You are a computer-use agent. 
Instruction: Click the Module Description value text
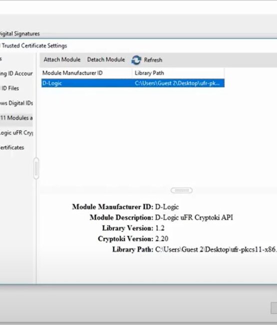194,217
